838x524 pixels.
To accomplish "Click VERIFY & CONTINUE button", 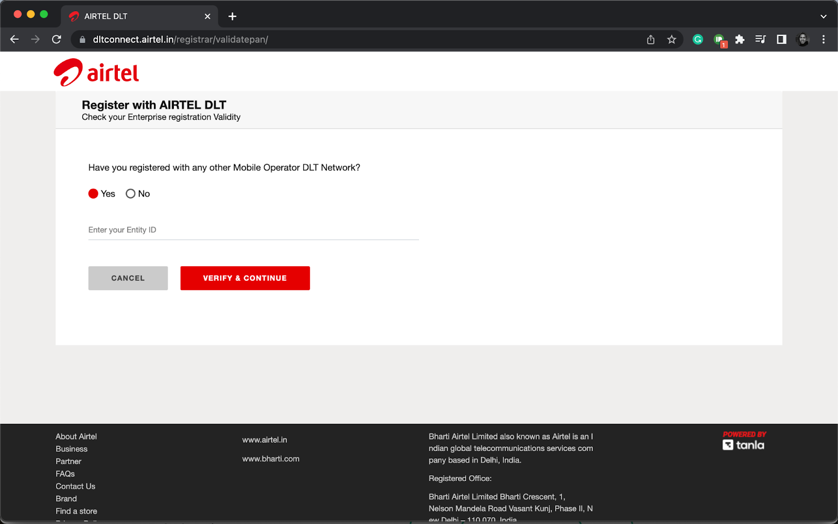I will pyautogui.click(x=245, y=278).
